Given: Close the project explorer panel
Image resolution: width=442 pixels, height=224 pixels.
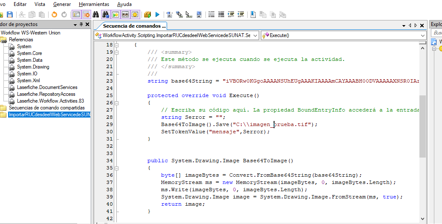Looking at the screenshot, I should pos(87,25).
